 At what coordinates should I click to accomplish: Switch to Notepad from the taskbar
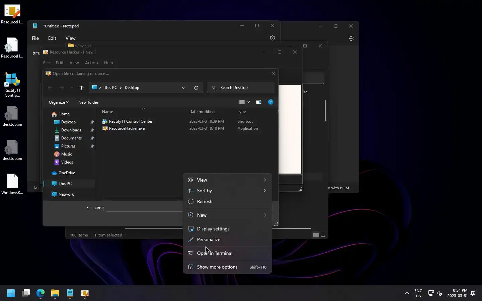pyautogui.click(x=70, y=293)
